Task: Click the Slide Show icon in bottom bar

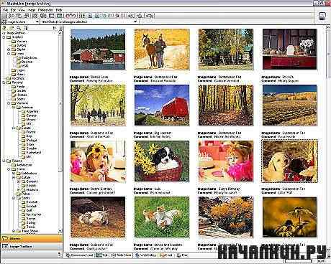Action: [x=114, y=255]
